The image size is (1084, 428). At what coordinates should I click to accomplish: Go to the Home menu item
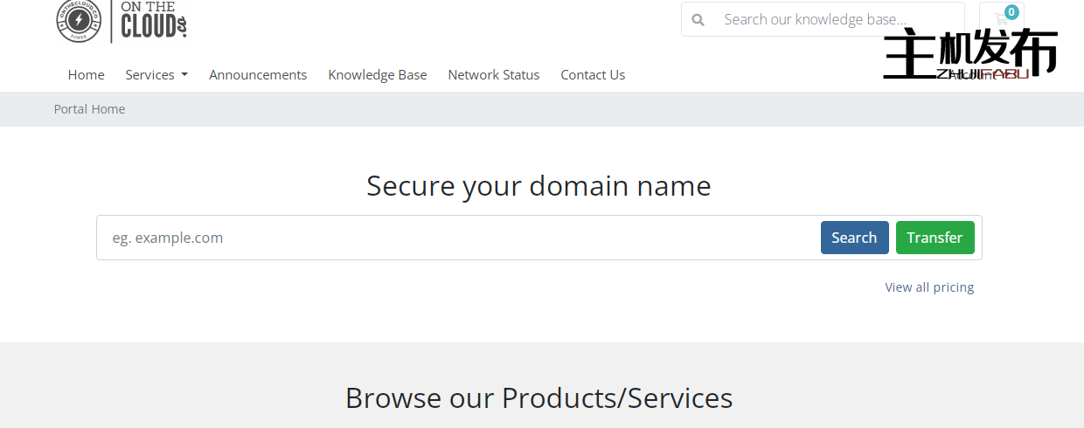coord(86,75)
